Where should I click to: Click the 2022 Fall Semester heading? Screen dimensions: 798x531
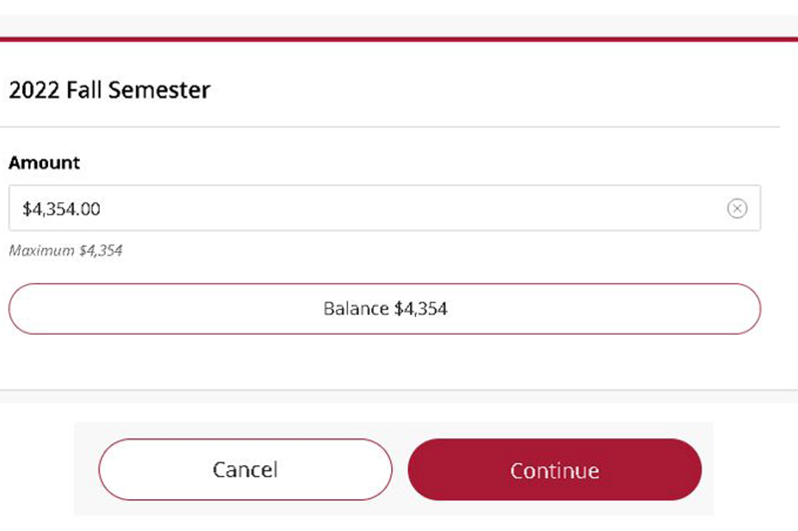(x=110, y=90)
